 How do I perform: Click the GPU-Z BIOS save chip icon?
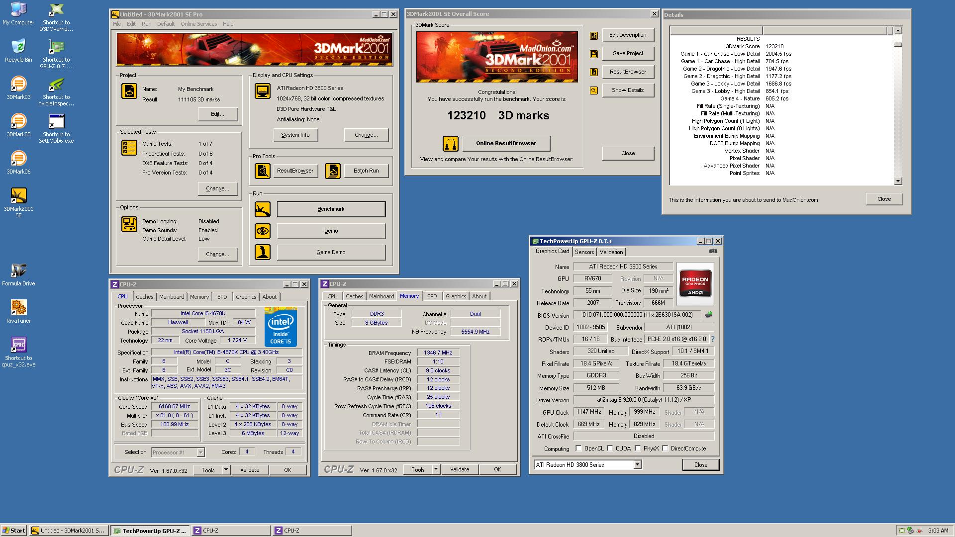709,315
